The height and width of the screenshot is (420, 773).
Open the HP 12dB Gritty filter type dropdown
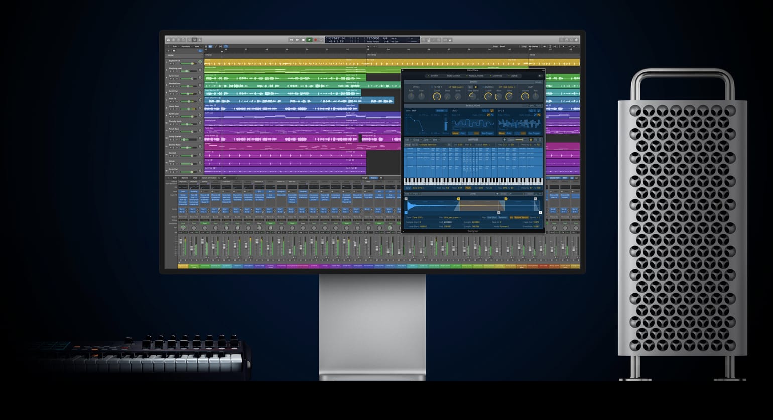tap(507, 87)
